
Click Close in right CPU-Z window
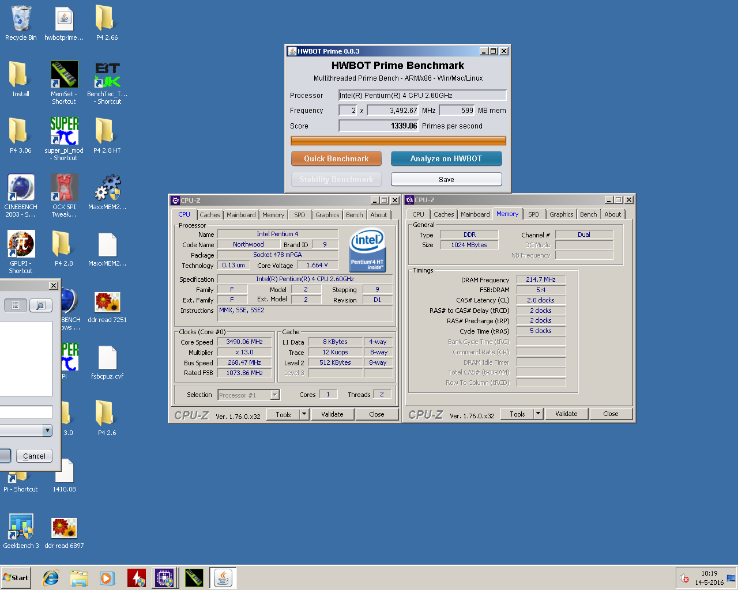click(x=611, y=414)
